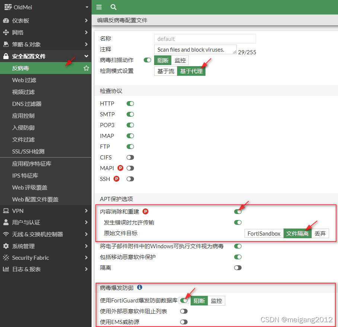Expand the 系统管理 chevron
338x327 pixels.
86,246
